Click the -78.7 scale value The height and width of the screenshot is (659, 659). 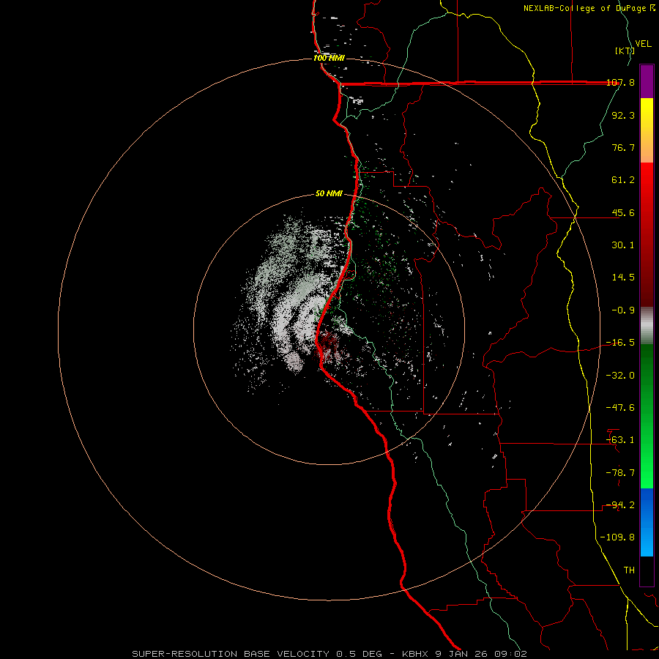click(x=620, y=473)
